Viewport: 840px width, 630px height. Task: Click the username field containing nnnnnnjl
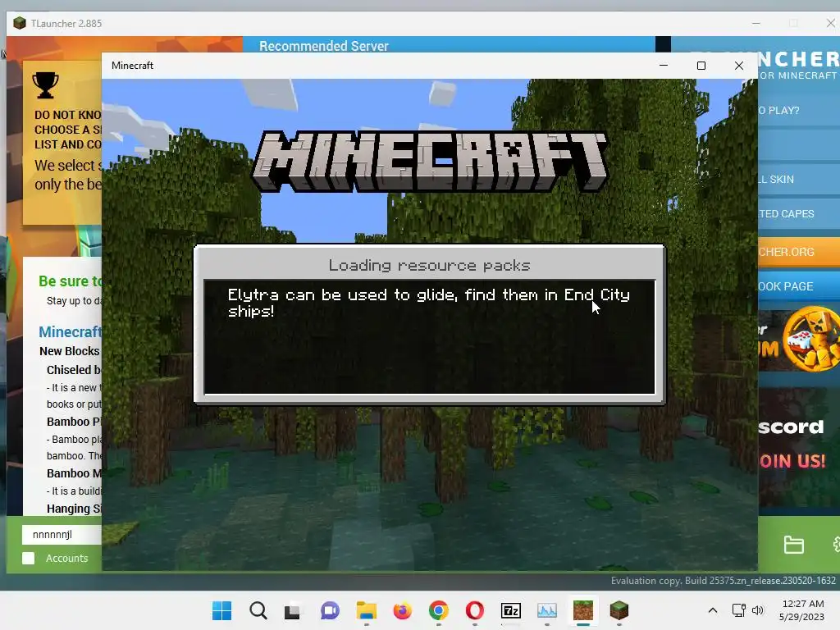pyautogui.click(x=62, y=535)
